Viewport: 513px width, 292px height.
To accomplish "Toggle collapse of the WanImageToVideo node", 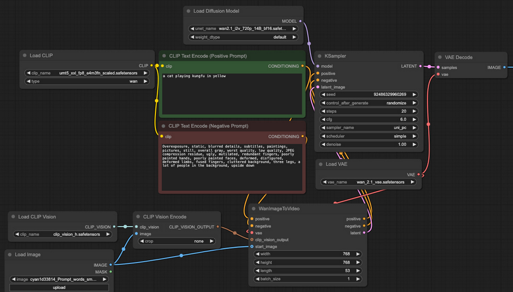I will [254, 208].
